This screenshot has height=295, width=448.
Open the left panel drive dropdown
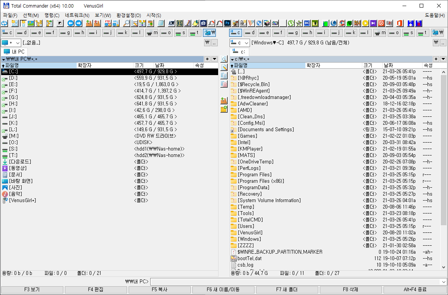11,43
